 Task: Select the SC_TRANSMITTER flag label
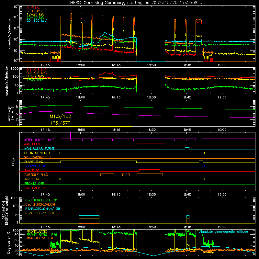[38, 157]
